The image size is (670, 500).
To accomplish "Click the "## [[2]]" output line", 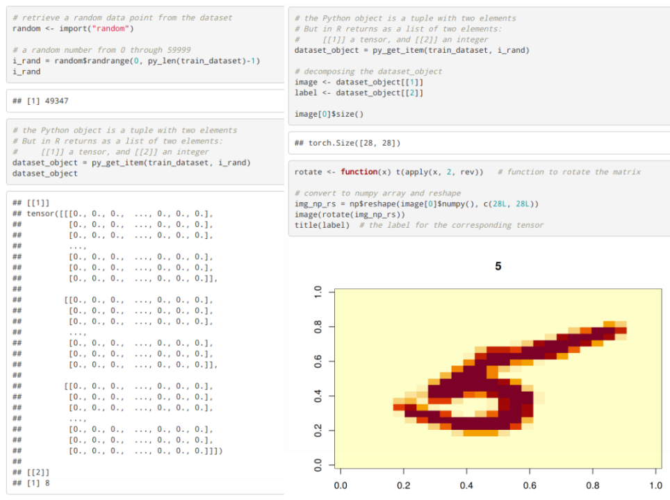I will coord(31,472).
